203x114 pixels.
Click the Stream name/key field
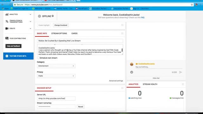pyautogui.click(x=56, y=107)
